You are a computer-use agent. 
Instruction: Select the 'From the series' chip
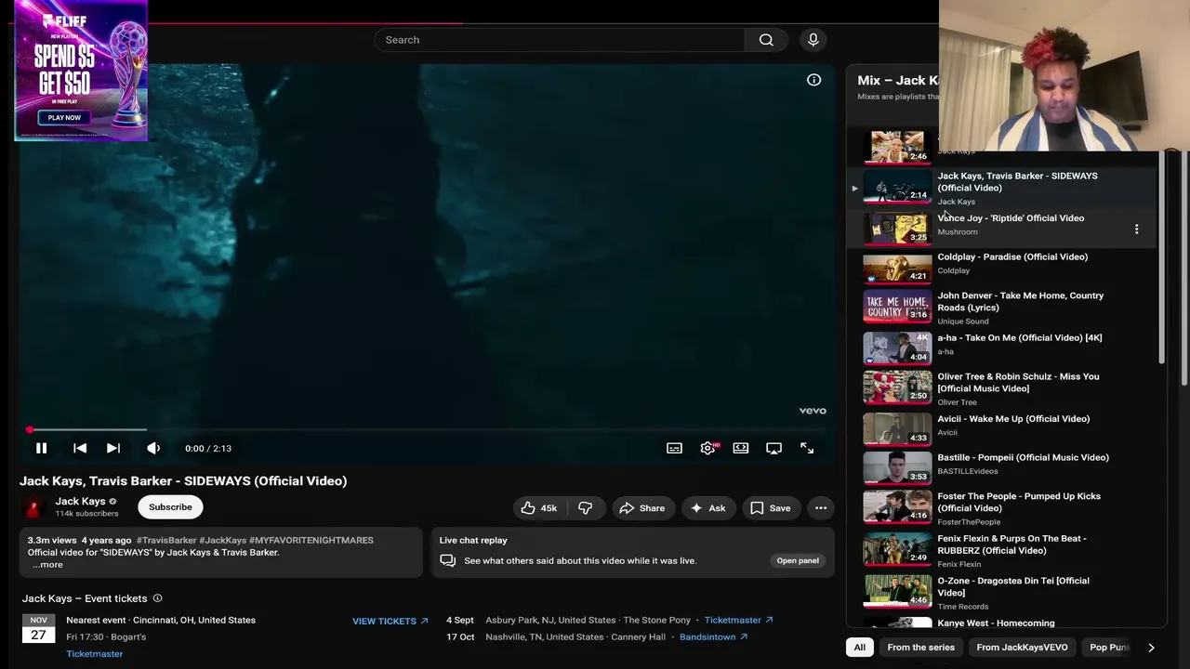click(x=920, y=647)
